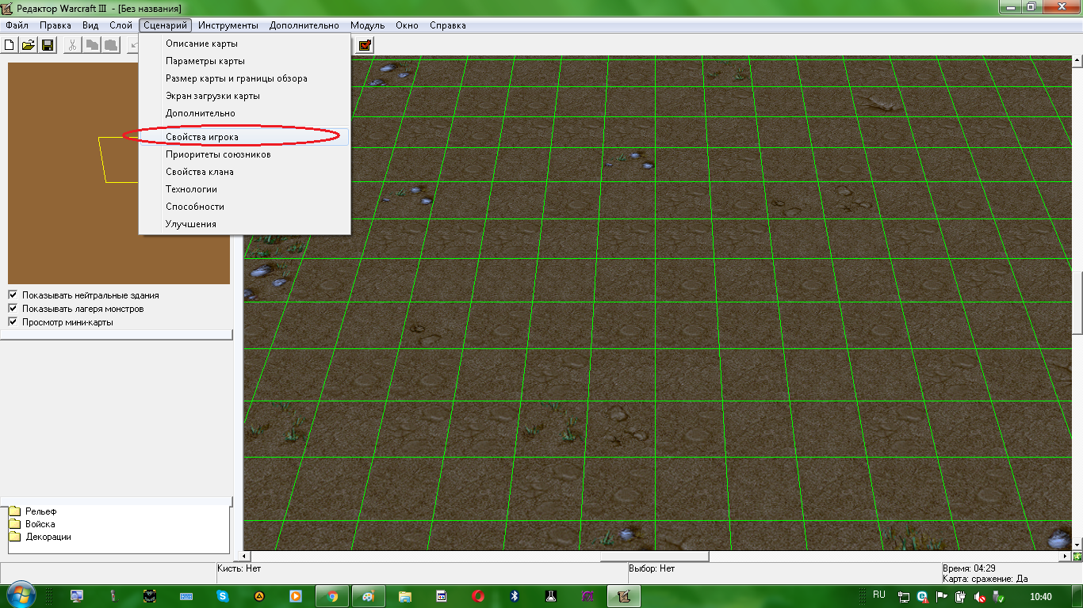The height and width of the screenshot is (608, 1083).
Task: Open the Дополнительно menu in the menu bar
Action: [x=304, y=25]
